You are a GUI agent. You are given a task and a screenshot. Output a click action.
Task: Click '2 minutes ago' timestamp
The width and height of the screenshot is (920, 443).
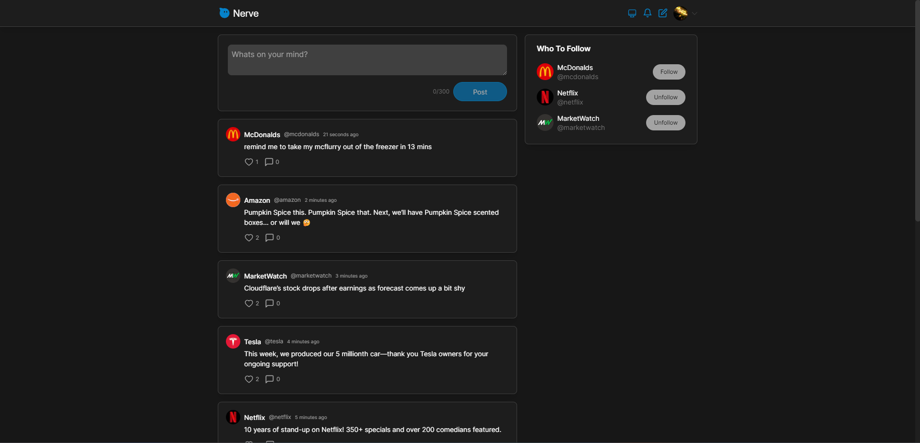point(320,200)
